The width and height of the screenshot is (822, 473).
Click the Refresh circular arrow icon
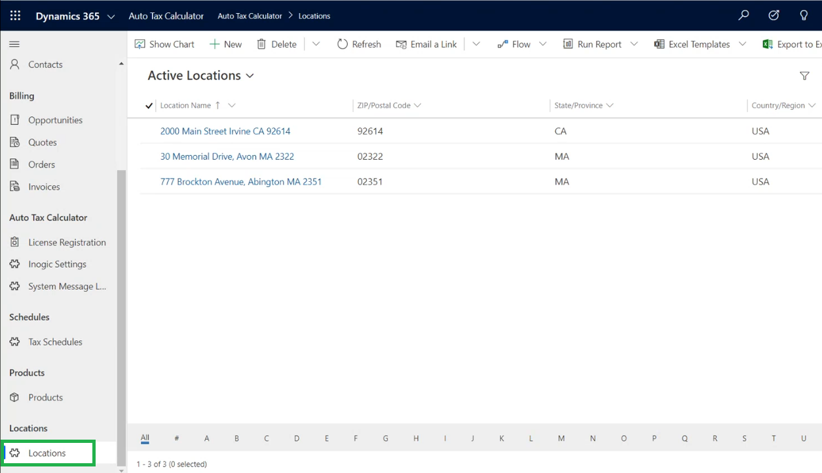coord(343,44)
